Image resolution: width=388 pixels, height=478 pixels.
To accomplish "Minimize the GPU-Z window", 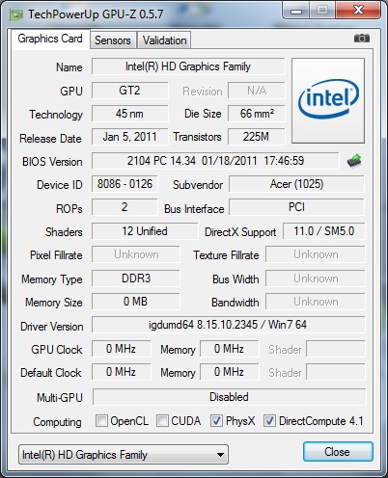I will click(296, 11).
